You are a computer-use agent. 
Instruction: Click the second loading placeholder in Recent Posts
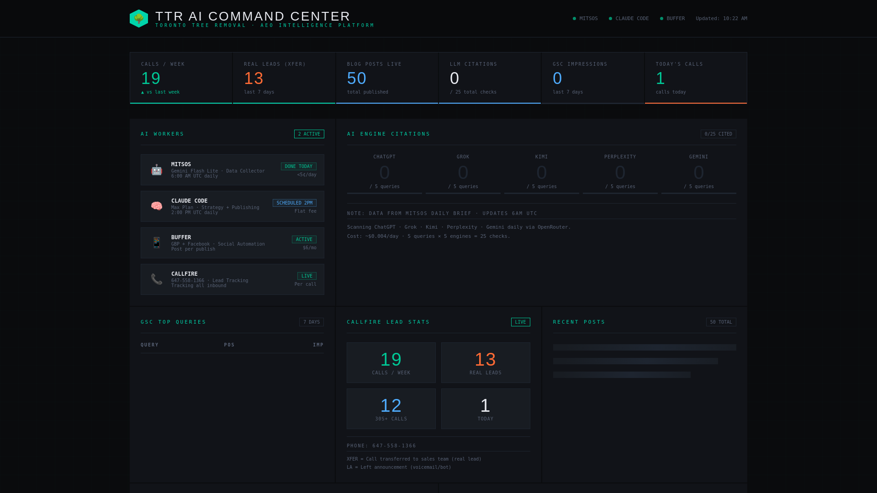(x=635, y=361)
